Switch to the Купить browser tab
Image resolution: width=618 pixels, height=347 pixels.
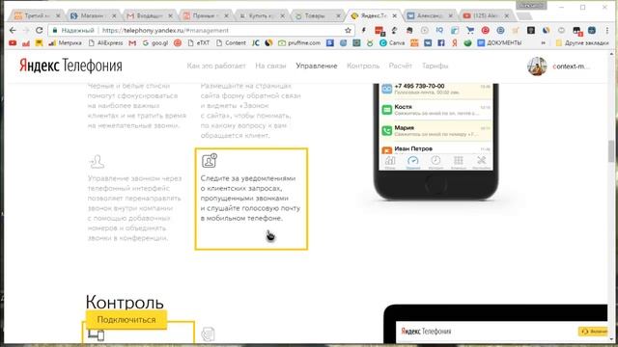tap(262, 15)
